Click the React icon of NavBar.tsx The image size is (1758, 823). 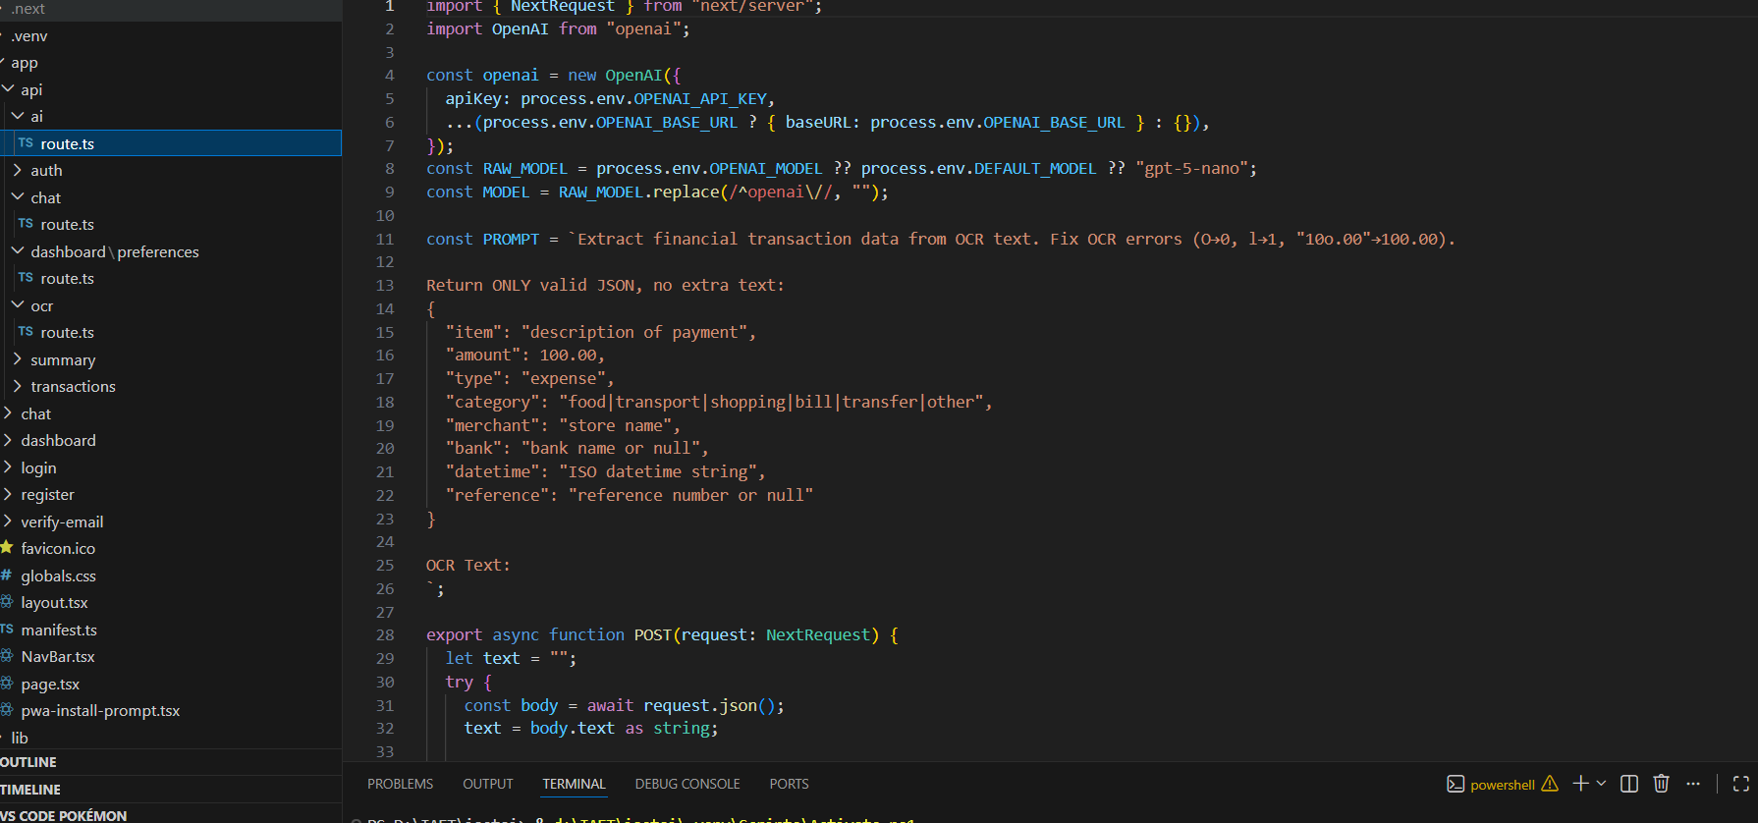pos(6,656)
